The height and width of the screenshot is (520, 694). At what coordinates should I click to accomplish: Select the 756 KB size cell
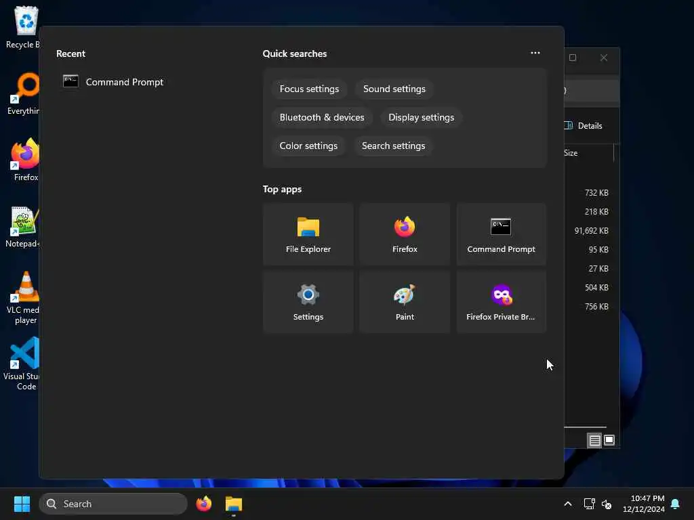(596, 307)
